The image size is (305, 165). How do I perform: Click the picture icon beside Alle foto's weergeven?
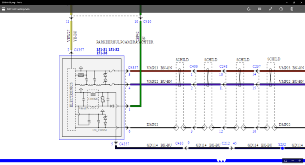click(x=3, y=8)
